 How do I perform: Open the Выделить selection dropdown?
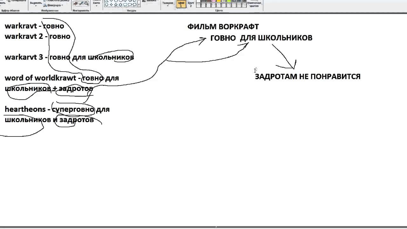point(36,3)
